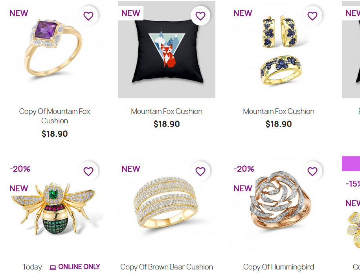This screenshot has width=360, height=273.
Task: Open Mountain Fox Cushion title under earrings
Action: pyautogui.click(x=279, y=112)
